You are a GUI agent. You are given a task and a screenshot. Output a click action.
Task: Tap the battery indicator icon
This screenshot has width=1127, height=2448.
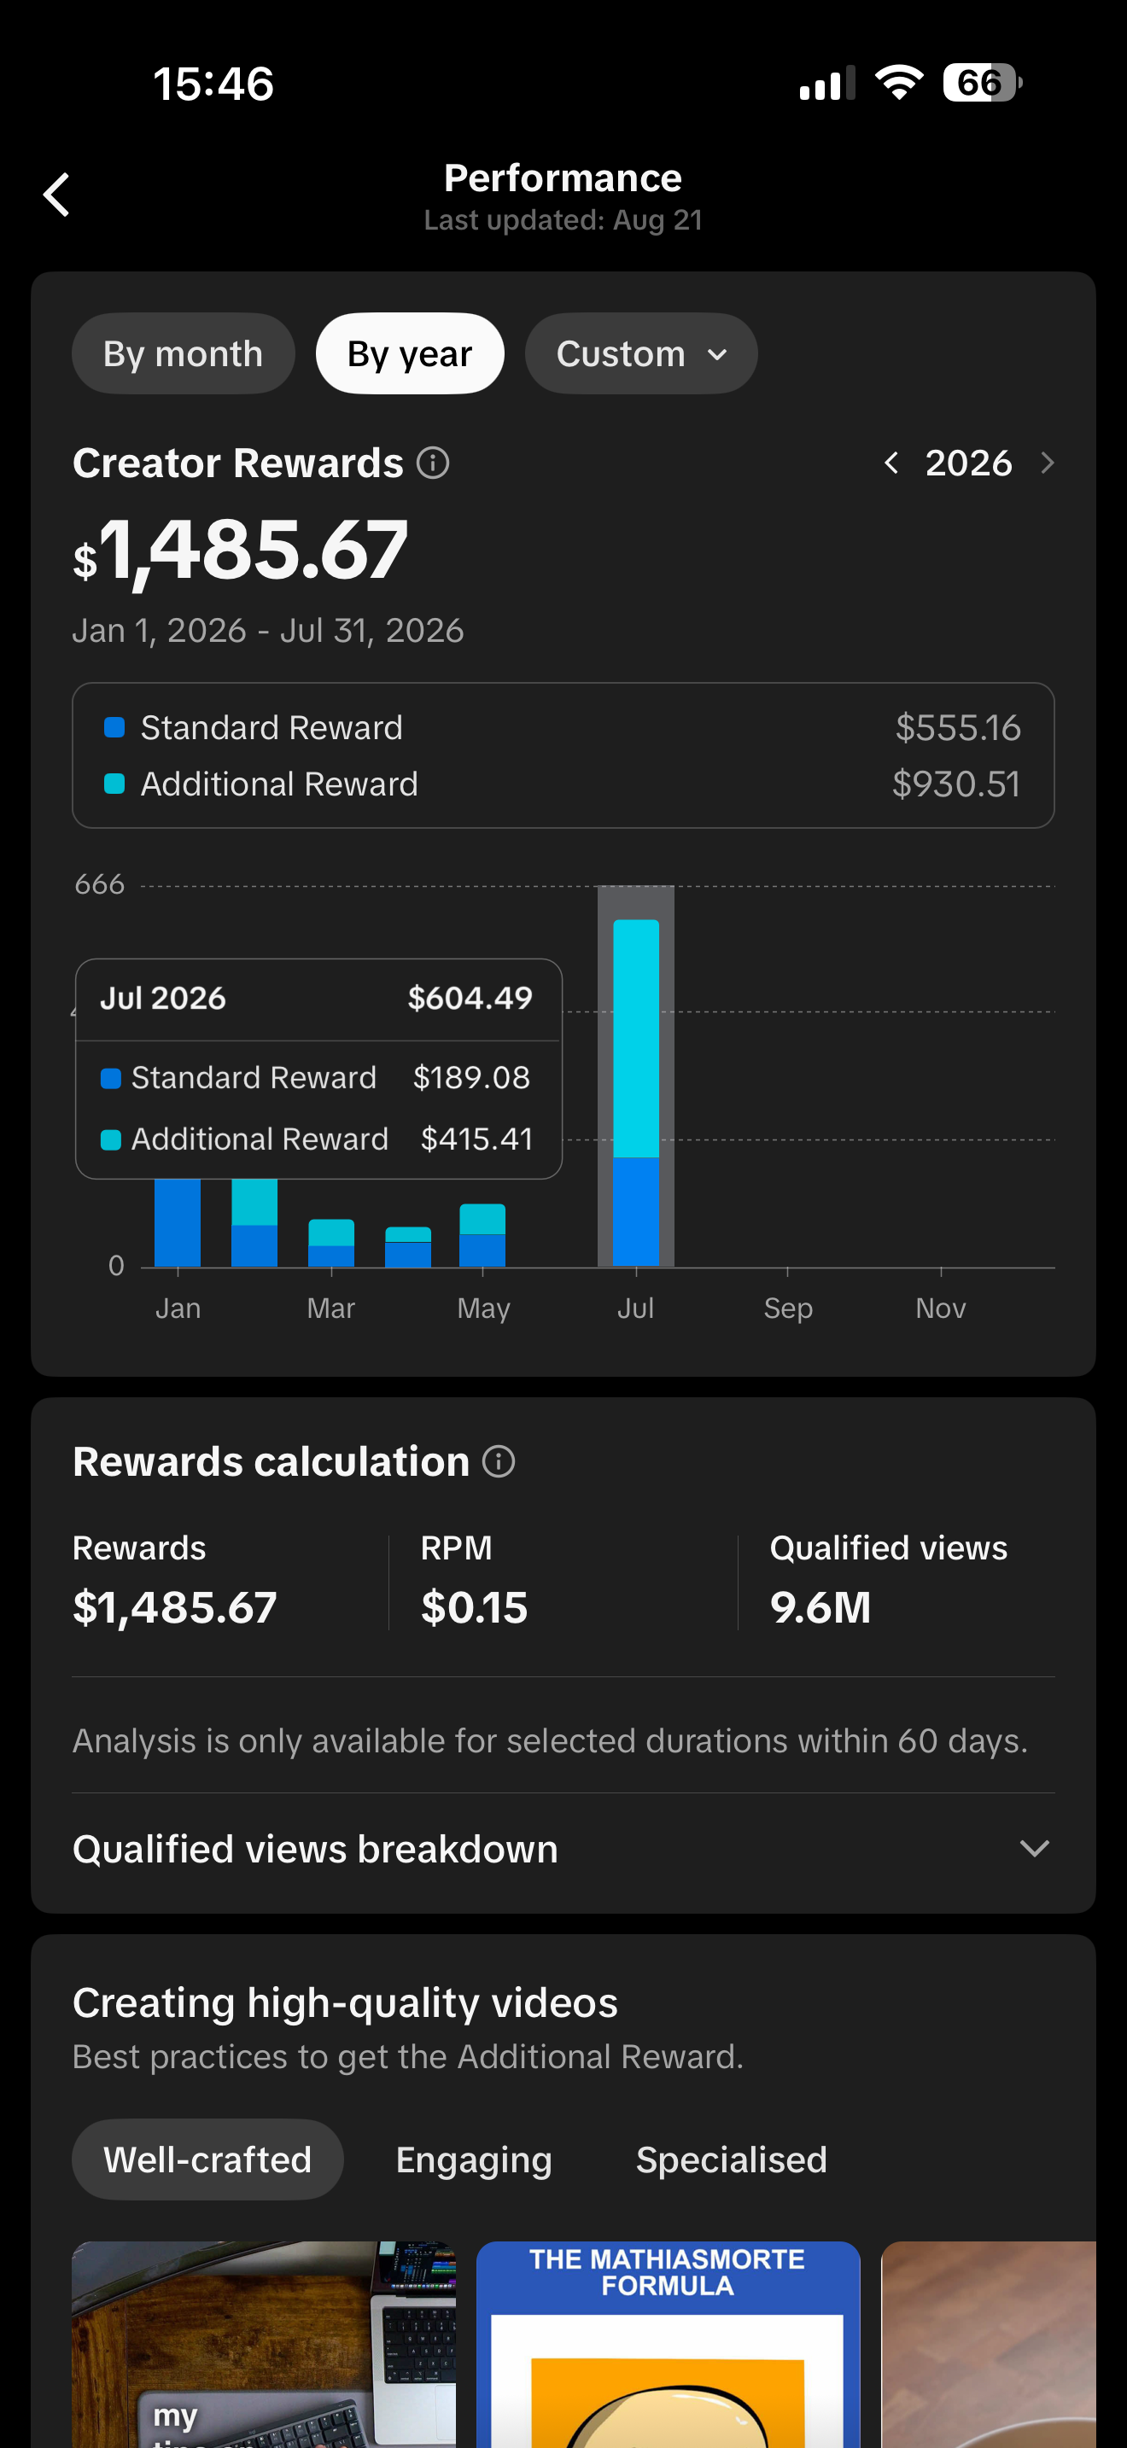coord(983,83)
